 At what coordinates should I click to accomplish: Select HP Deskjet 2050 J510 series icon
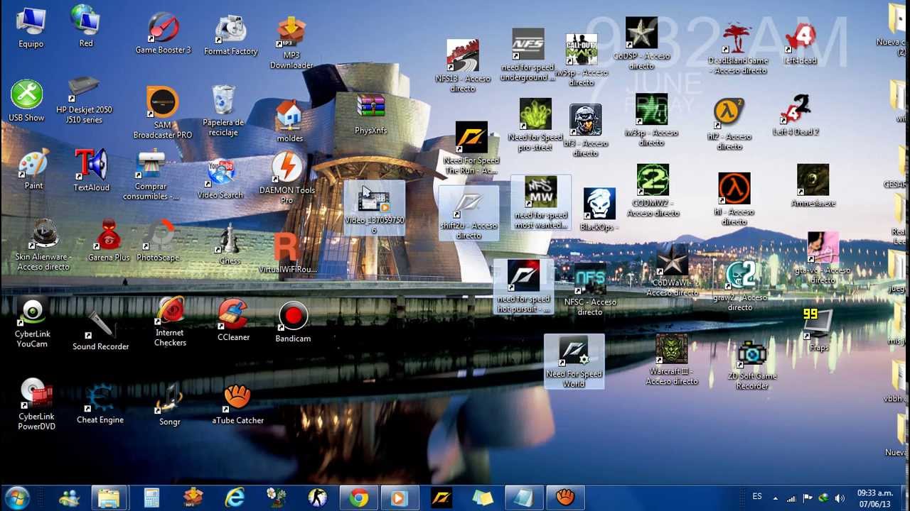pos(84,99)
